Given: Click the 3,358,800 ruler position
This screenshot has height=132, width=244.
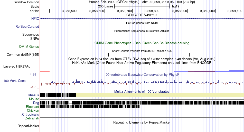Looking at the screenshot, I should 152,11.
